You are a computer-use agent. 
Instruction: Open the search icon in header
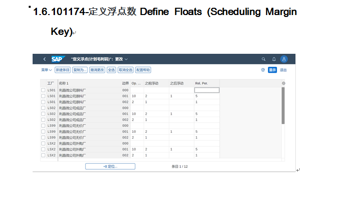click(x=264, y=59)
